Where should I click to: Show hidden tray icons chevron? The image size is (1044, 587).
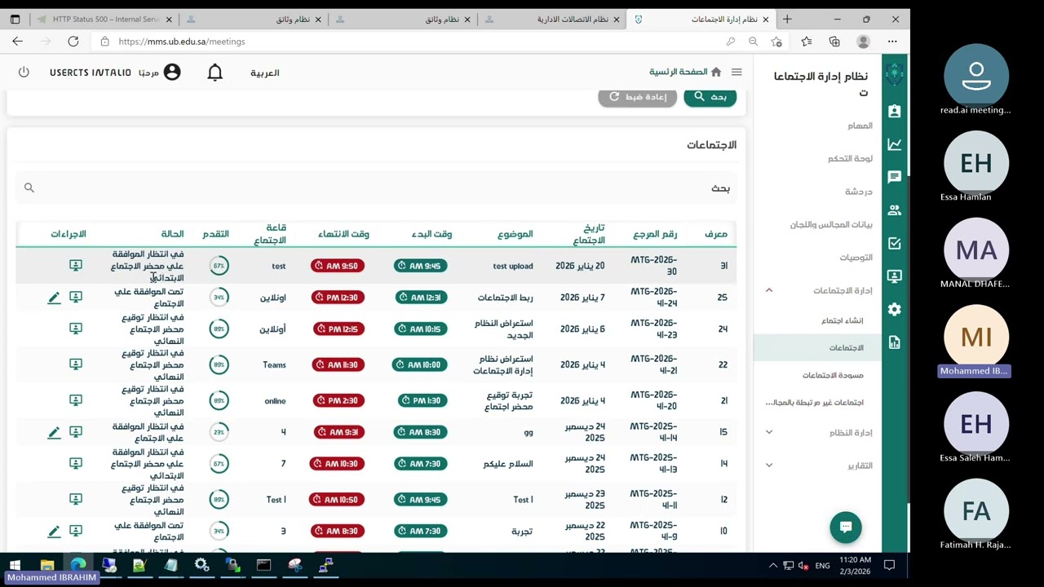[x=773, y=566]
